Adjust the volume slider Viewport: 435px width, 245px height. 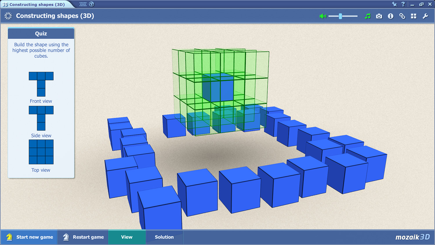click(340, 16)
